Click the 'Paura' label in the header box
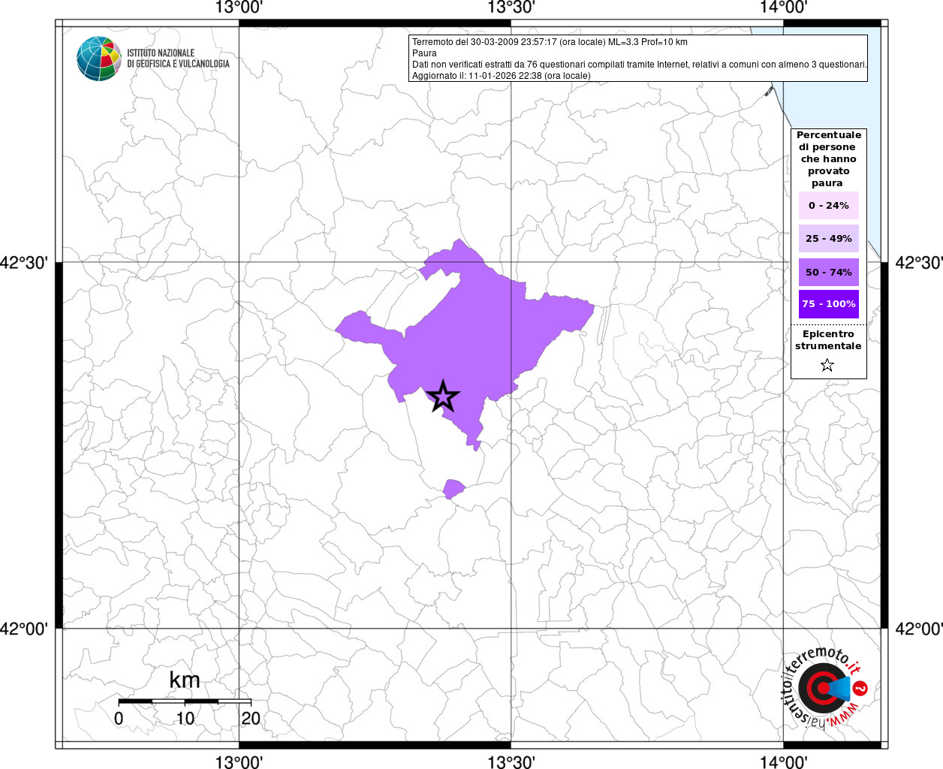 click(x=424, y=53)
